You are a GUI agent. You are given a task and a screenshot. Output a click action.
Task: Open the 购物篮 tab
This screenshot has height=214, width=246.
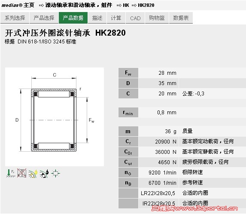click(x=157, y=18)
